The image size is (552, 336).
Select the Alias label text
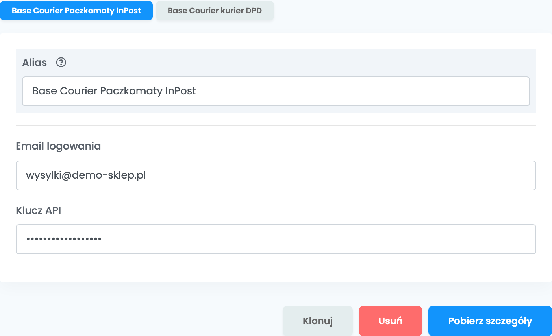[35, 63]
